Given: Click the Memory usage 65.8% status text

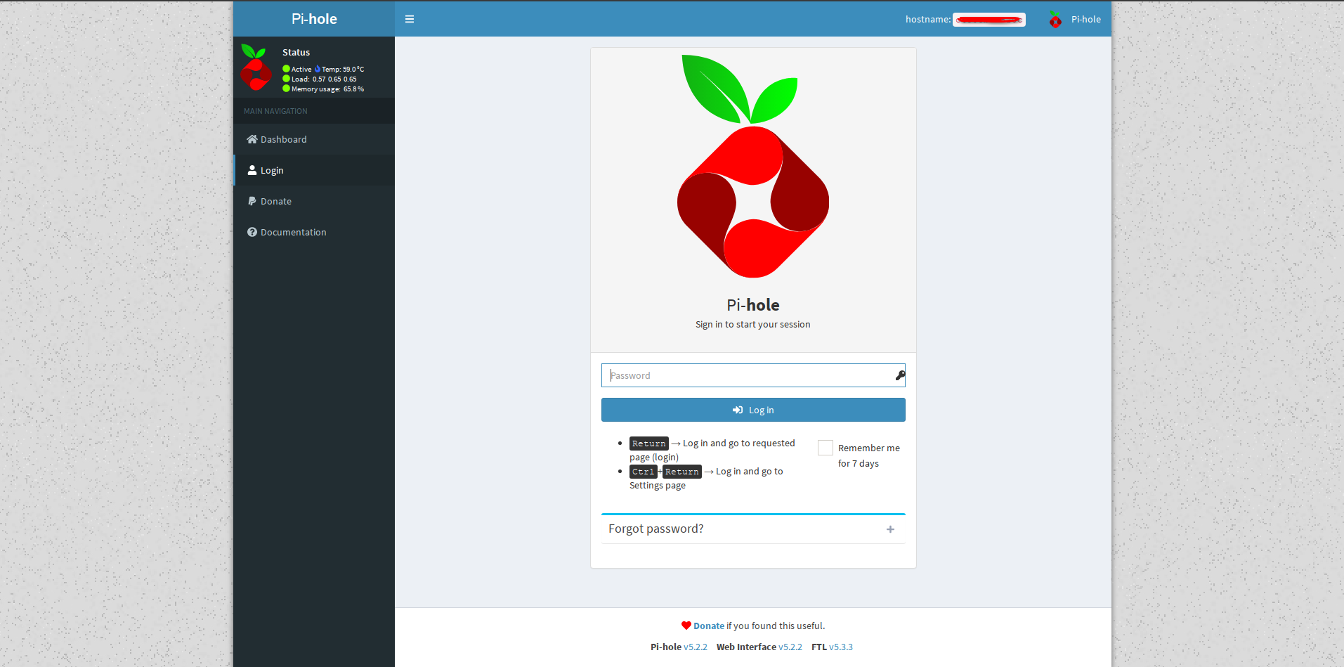Looking at the screenshot, I should tap(328, 89).
